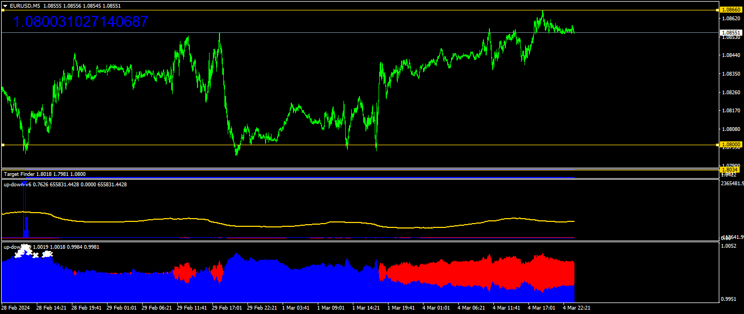Select the yellow horizontal line at 1.08660
Viewport: 744px width, 314px height.
coord(359,10)
